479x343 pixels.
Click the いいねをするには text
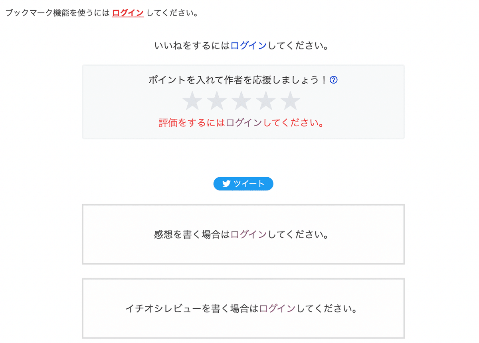coord(192,46)
